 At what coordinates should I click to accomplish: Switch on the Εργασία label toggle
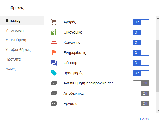pyautogui.click(x=141, y=104)
